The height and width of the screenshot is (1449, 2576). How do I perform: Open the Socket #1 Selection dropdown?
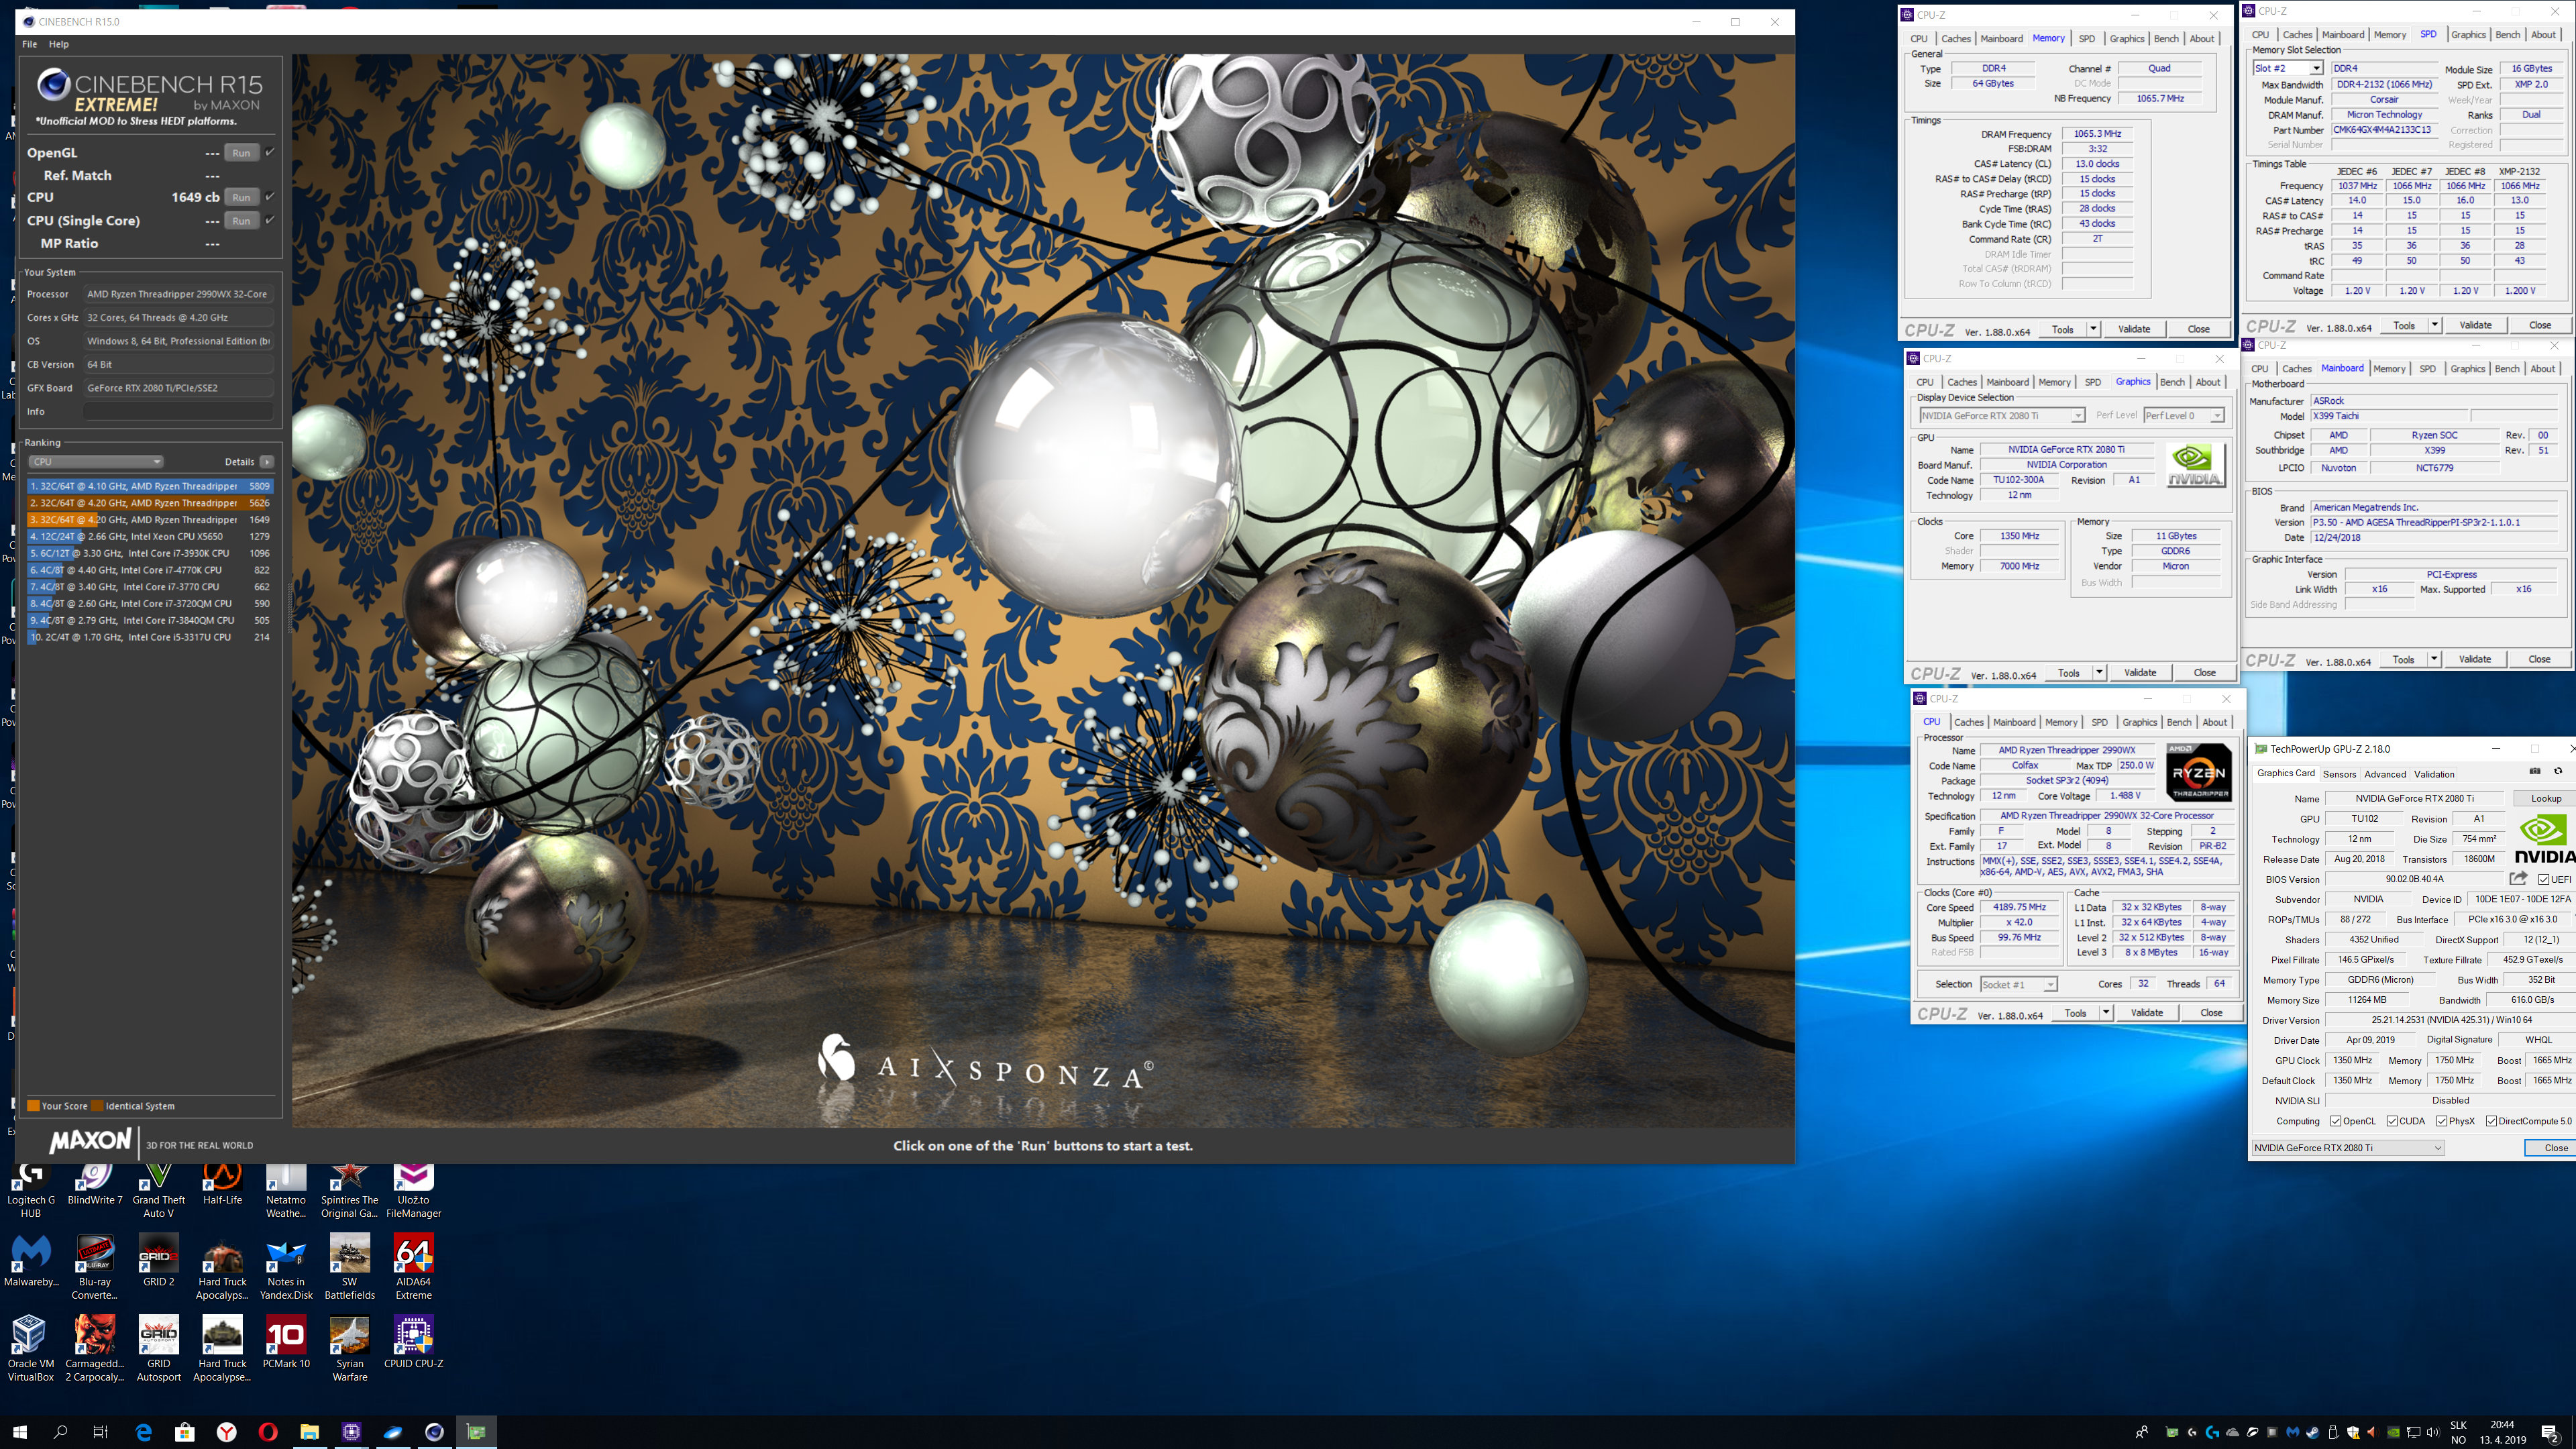click(x=2018, y=984)
